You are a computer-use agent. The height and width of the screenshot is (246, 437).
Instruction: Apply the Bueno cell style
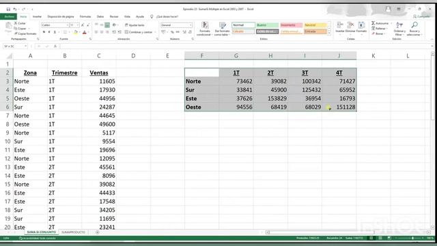click(267, 25)
